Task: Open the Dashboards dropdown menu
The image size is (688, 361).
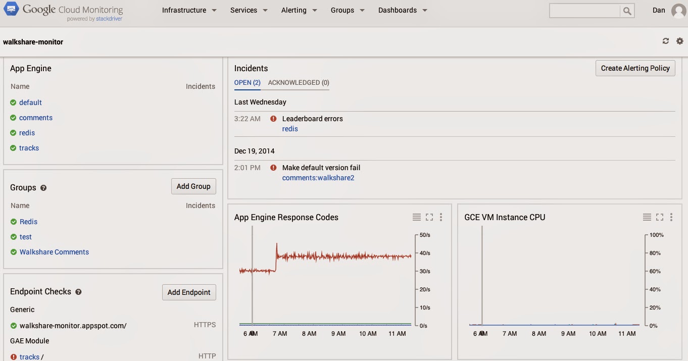Action: (x=402, y=10)
